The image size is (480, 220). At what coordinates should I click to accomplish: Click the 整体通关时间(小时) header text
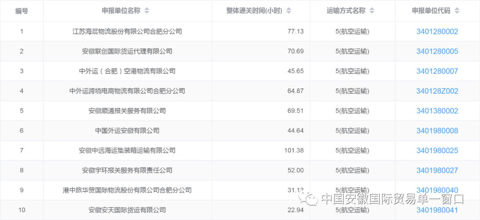click(x=255, y=11)
